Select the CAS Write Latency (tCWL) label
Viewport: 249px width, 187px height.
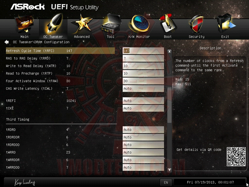[29, 89]
